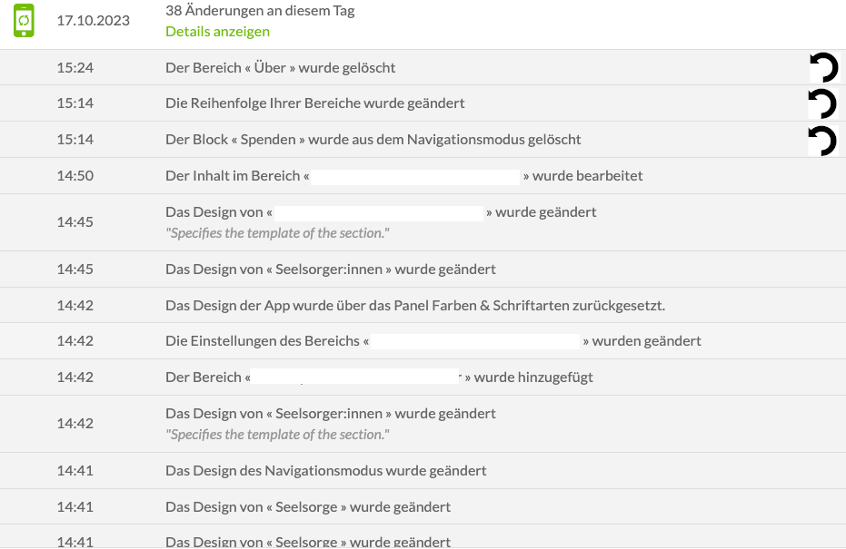Click the 14:45 Design entry with template note
Screen dimensions: 846x549
coord(423,222)
